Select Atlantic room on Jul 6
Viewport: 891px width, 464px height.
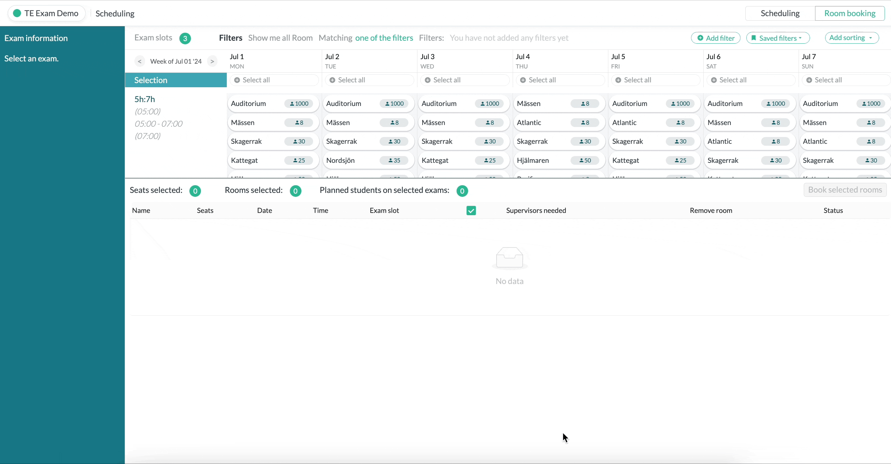749,142
